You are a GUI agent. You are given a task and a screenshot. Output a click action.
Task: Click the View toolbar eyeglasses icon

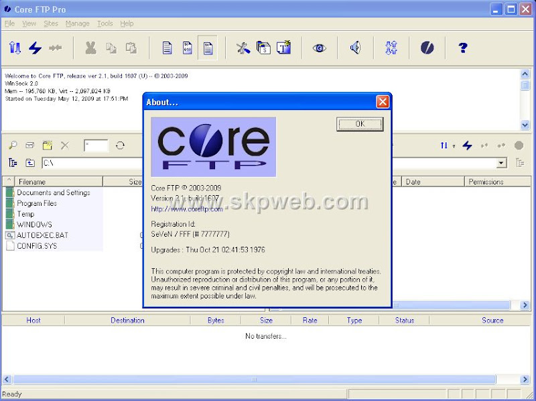click(x=320, y=48)
